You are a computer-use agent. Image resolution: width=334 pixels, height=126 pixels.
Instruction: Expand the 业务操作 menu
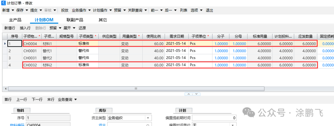click(89, 10)
